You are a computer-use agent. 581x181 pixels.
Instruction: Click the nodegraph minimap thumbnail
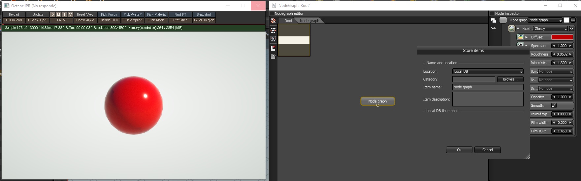[x=294, y=40]
